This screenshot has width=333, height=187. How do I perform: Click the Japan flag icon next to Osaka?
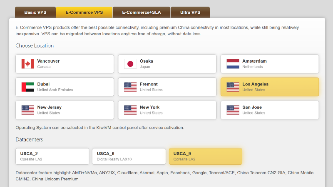pyautogui.click(x=130, y=64)
